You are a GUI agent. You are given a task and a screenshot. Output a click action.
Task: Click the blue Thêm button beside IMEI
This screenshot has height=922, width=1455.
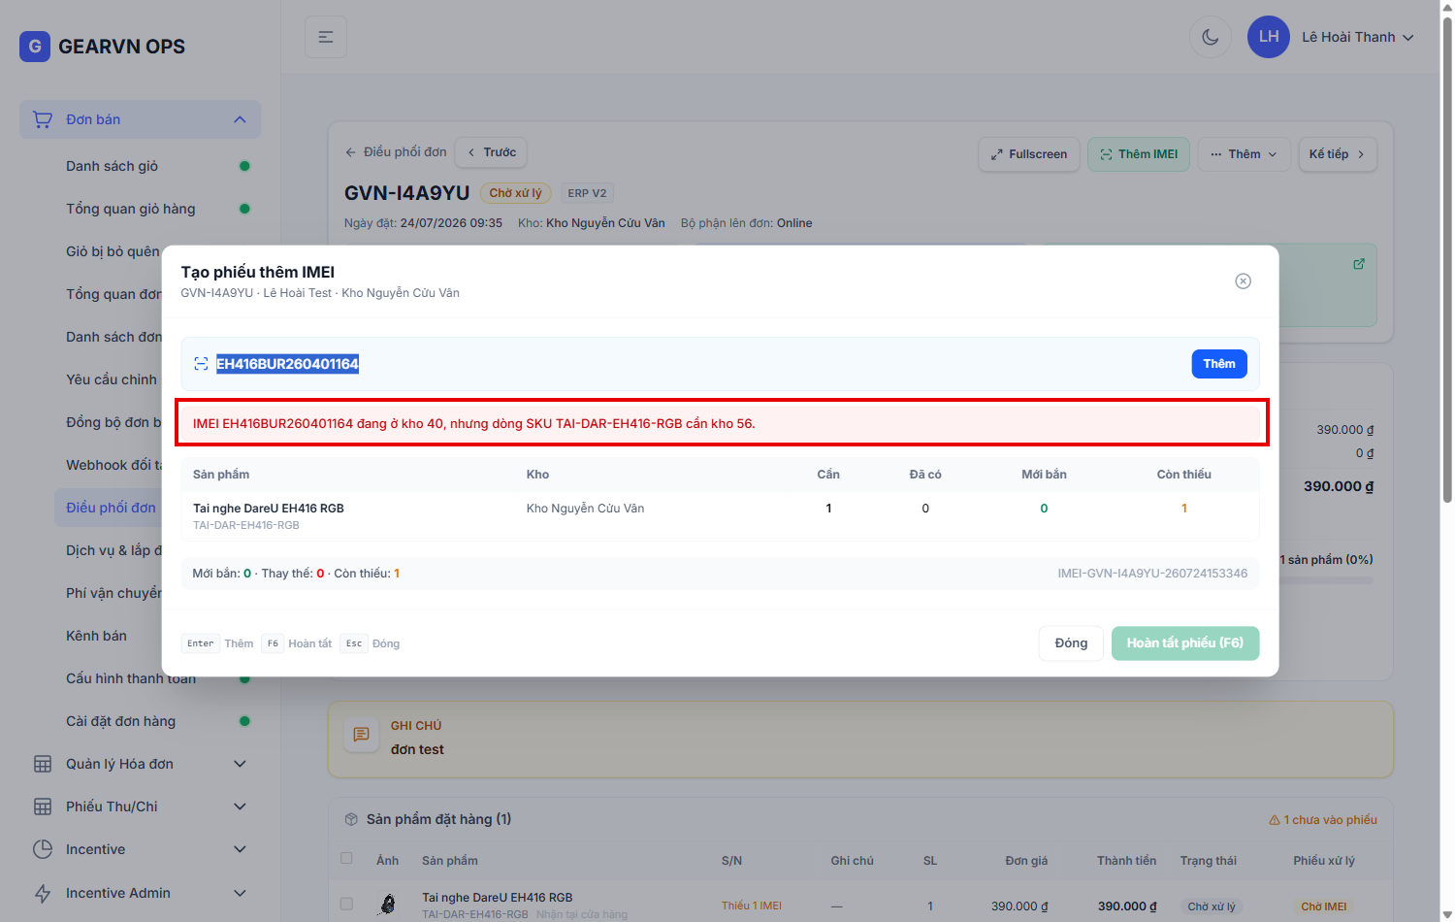click(1219, 364)
